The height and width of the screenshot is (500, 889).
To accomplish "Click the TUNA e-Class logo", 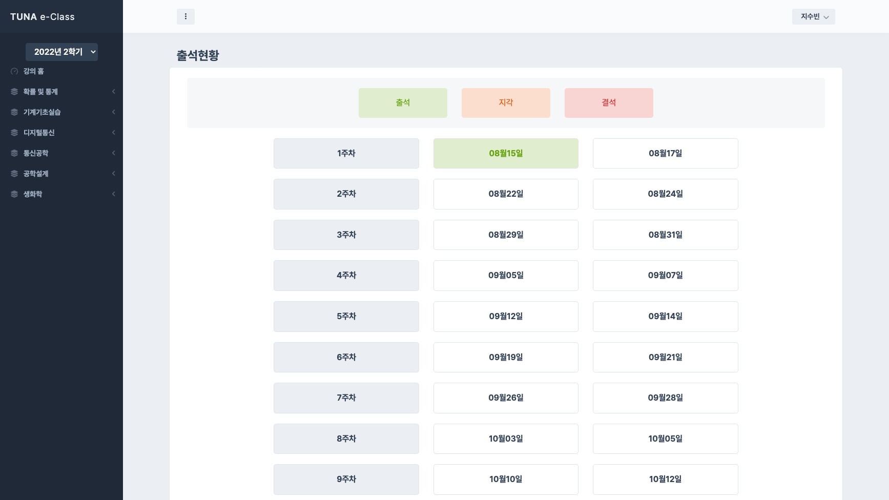I will pos(43,17).
